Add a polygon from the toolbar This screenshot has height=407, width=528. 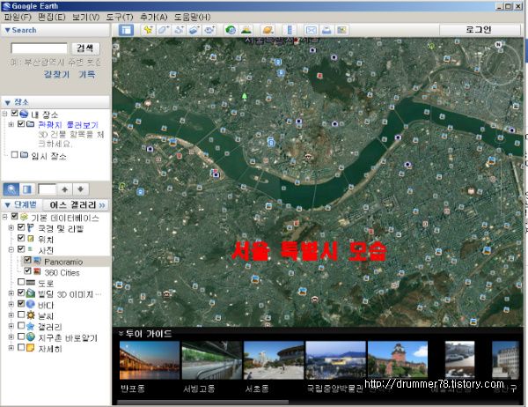tap(164, 30)
